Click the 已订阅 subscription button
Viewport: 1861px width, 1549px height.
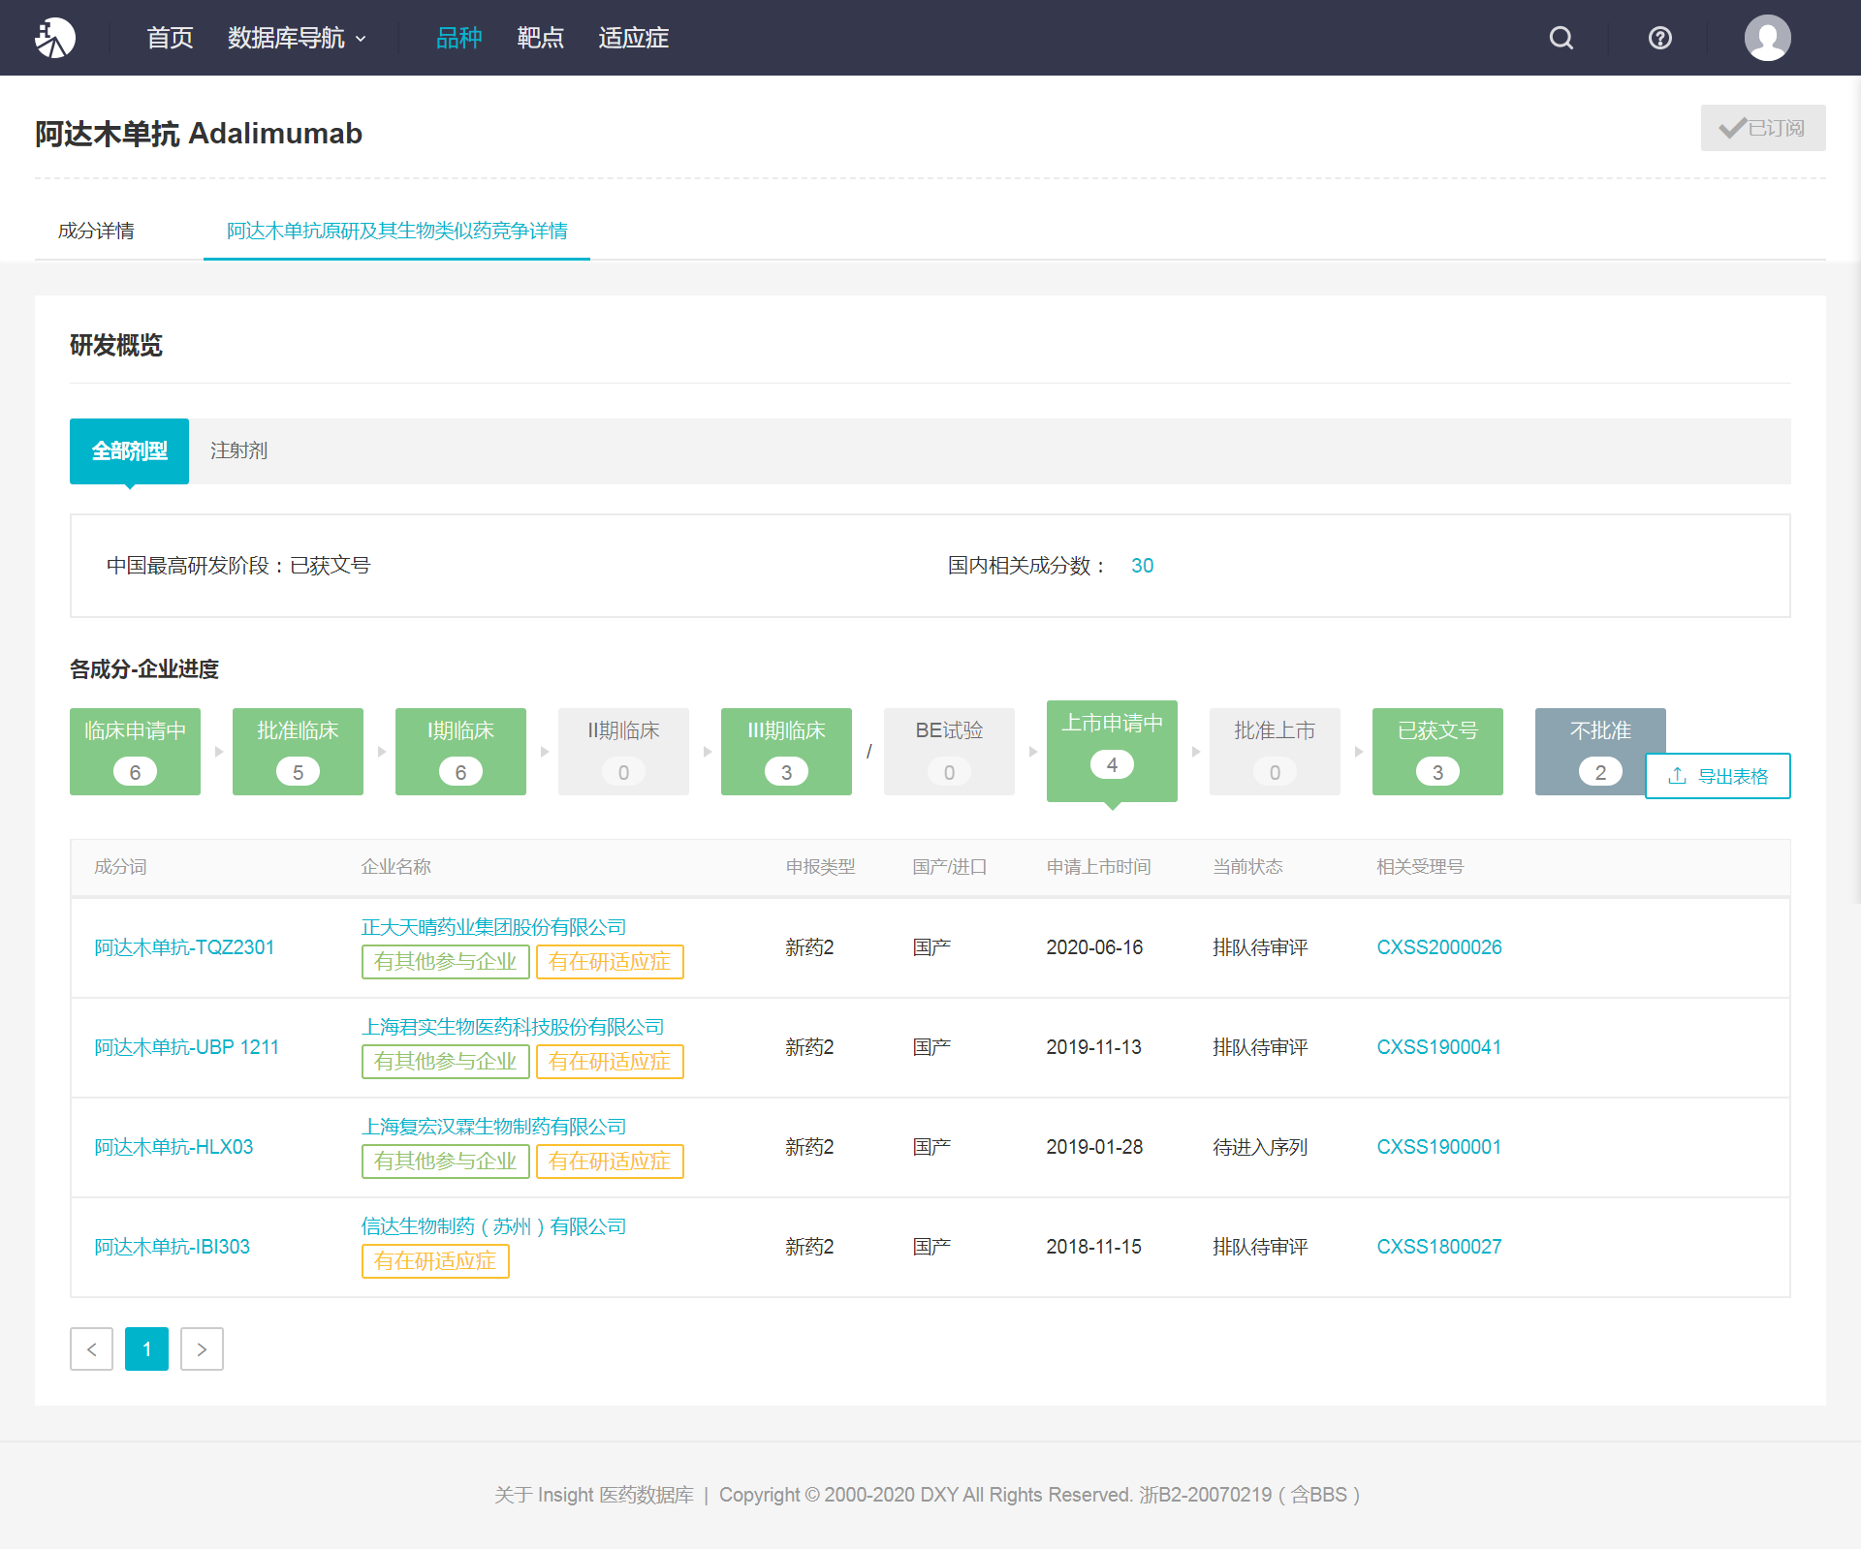(1762, 128)
